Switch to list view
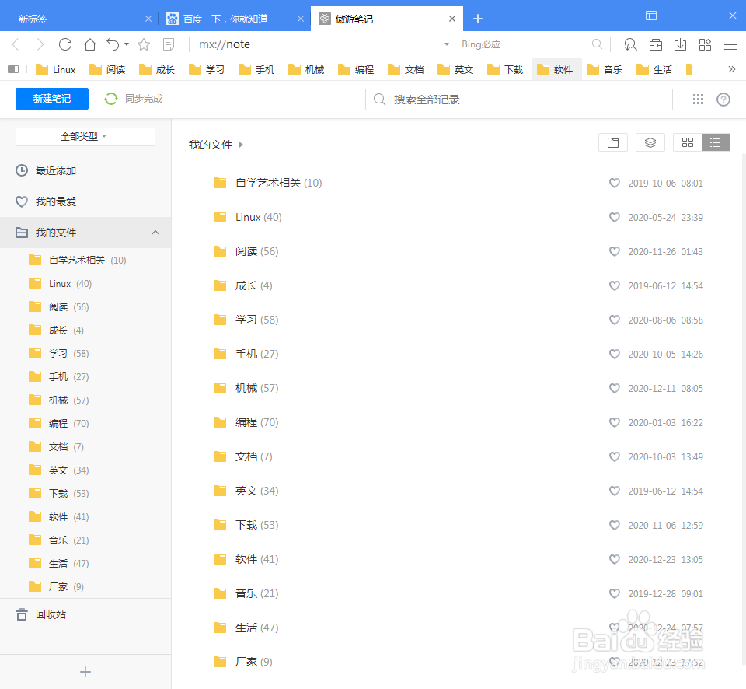 716,142
